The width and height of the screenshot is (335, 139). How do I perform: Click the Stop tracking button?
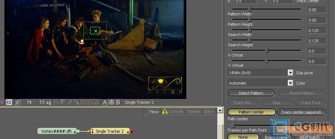tap(276, 103)
